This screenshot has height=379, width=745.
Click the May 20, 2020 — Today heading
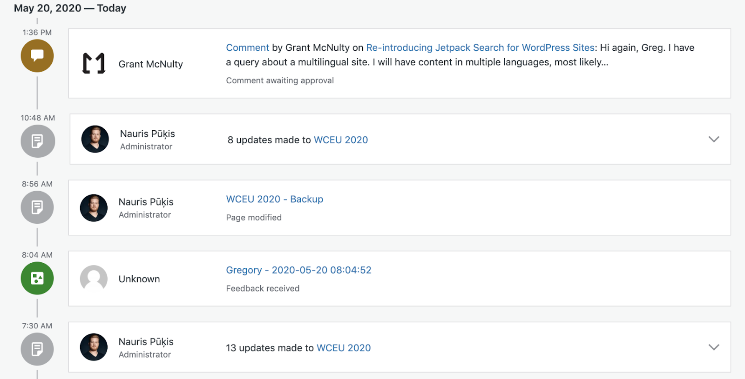(x=70, y=8)
